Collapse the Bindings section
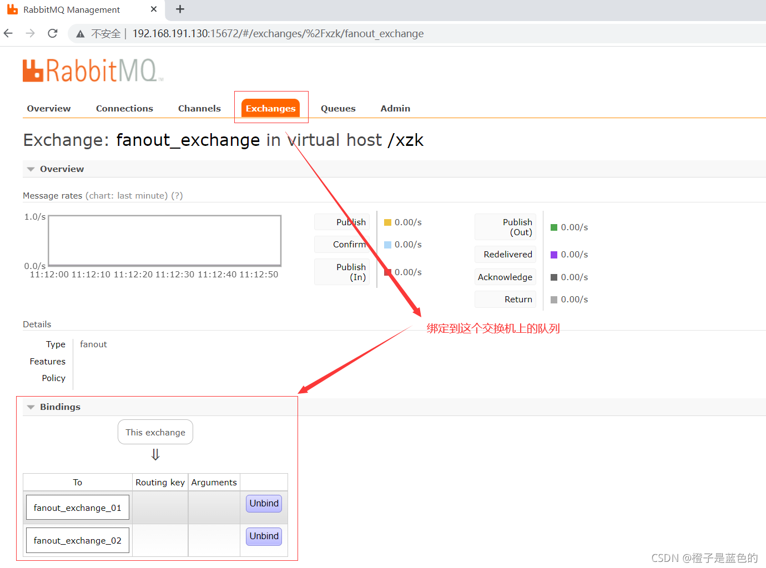 [x=54, y=407]
